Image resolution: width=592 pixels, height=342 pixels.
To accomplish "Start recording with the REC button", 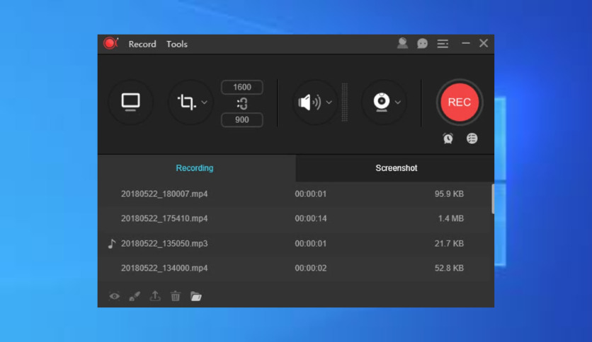I will click(459, 102).
